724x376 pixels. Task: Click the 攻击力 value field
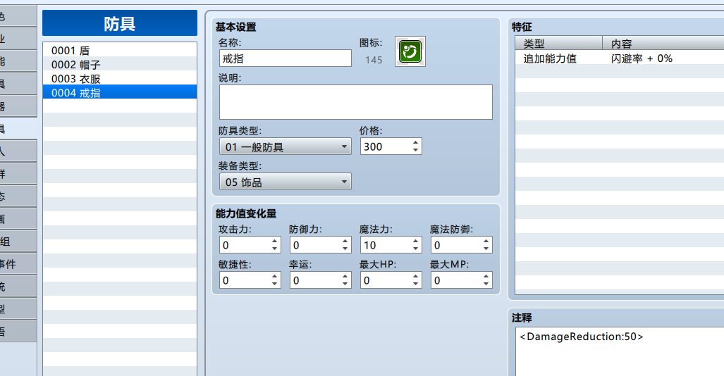click(x=245, y=245)
